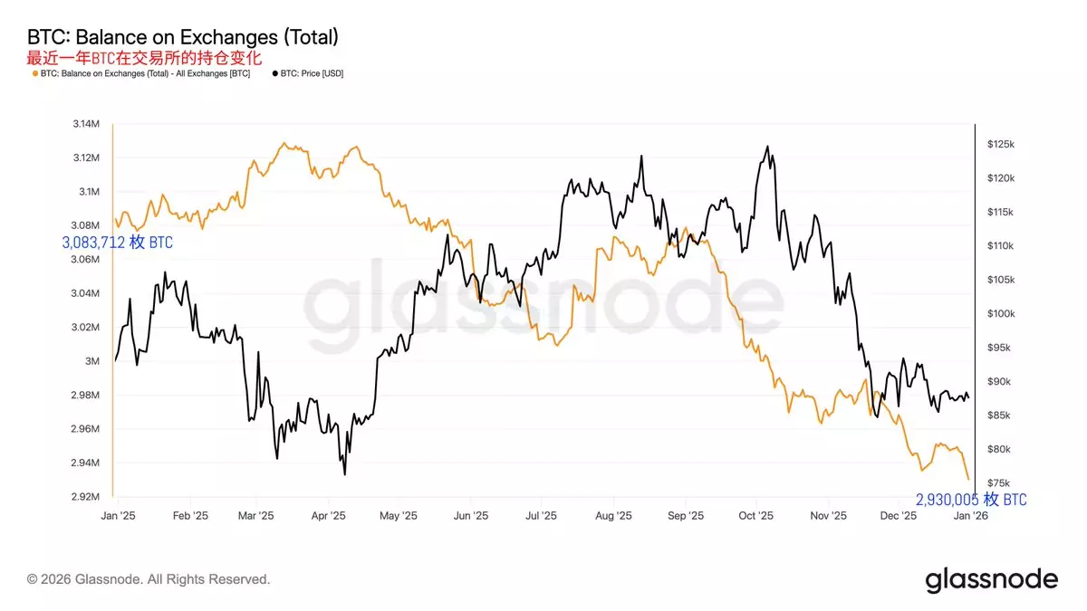Click the 3M tick on the left axis
This screenshot has width=1087, height=611.
[x=92, y=361]
